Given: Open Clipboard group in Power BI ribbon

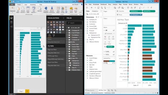Looking at the screenshot, I should click(12, 9).
